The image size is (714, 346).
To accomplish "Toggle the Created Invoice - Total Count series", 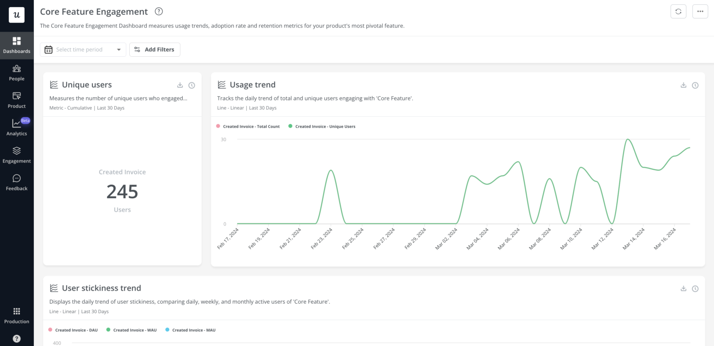I will 248,126.
